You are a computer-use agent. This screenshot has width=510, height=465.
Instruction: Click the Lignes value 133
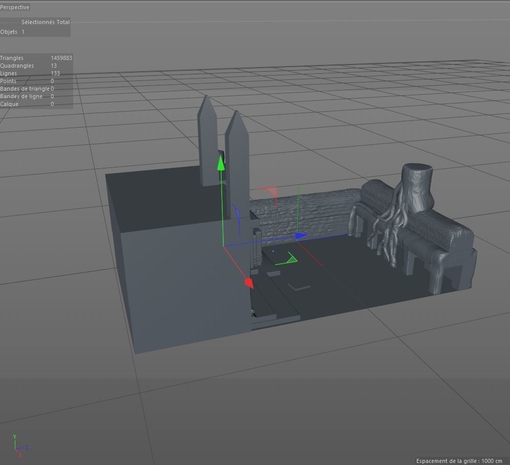55,74
